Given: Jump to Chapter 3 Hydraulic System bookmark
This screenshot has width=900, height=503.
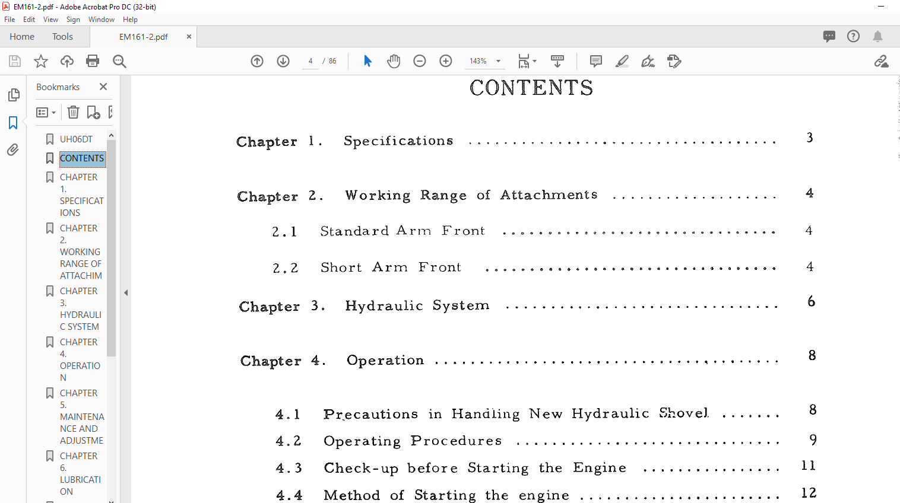Looking at the screenshot, I should [80, 308].
